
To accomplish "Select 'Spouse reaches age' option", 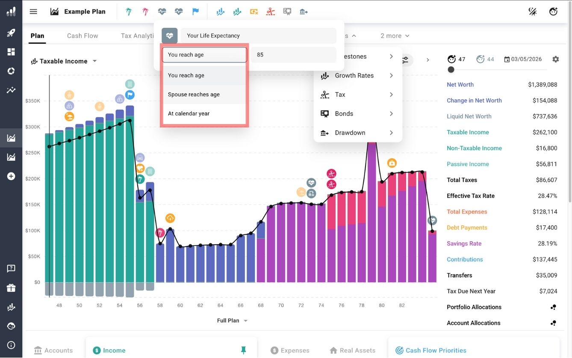I will 194,95.
